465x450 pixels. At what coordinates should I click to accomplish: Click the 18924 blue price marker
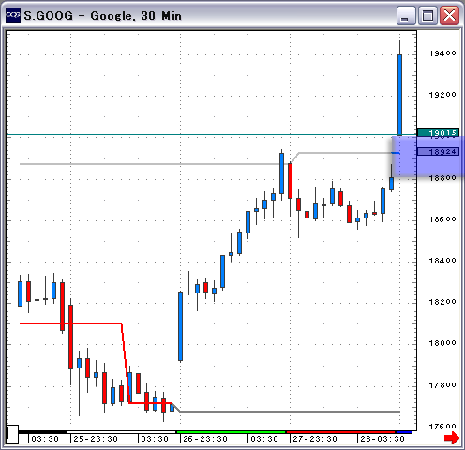coord(438,152)
